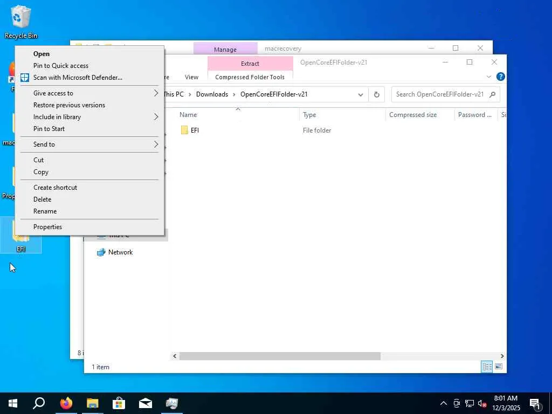Click the system monitor app in the taskbar
Viewport: 552px width, 414px height.
click(172, 403)
